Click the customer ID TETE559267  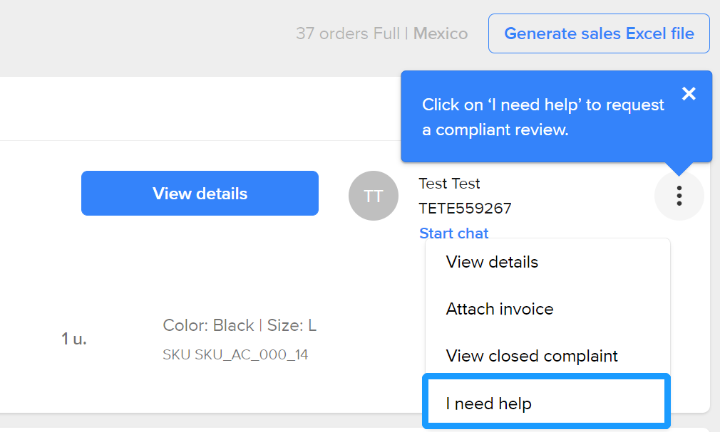click(465, 209)
